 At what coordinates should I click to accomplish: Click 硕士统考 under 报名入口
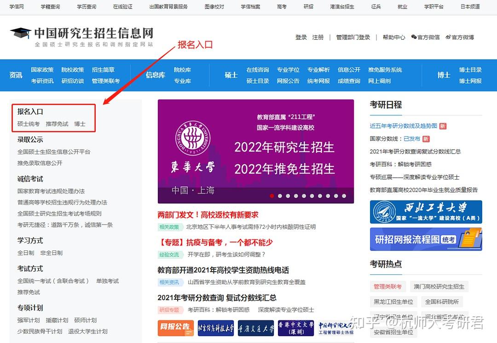tap(29, 124)
